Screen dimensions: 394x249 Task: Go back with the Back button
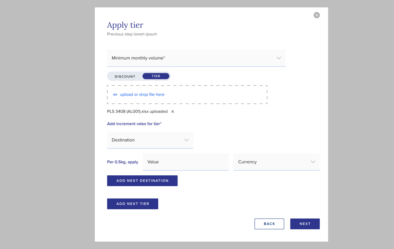point(269,224)
